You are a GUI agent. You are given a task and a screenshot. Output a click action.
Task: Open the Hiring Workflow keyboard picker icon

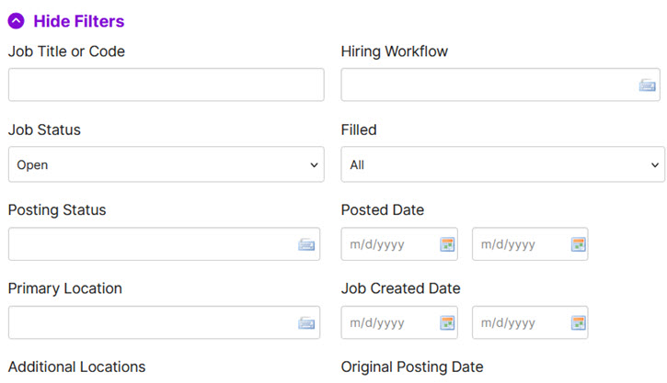(647, 85)
